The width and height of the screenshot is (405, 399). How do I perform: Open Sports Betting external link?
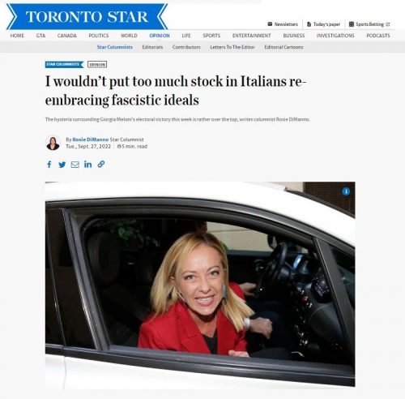coord(369,24)
